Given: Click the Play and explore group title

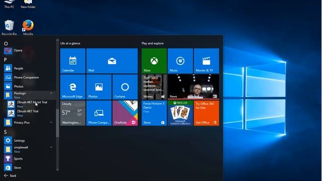Looking at the screenshot, I should 152,43.
